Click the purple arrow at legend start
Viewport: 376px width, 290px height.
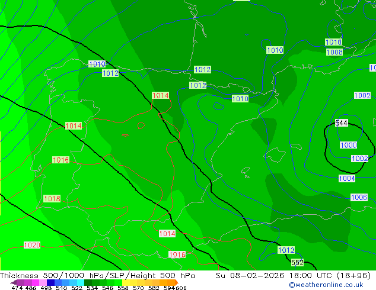(14, 282)
